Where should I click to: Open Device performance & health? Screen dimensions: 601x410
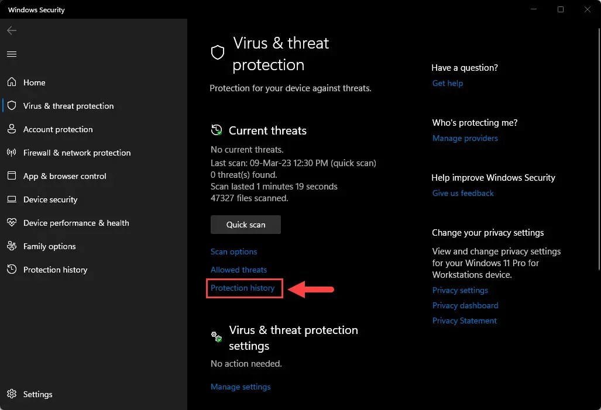(74, 223)
